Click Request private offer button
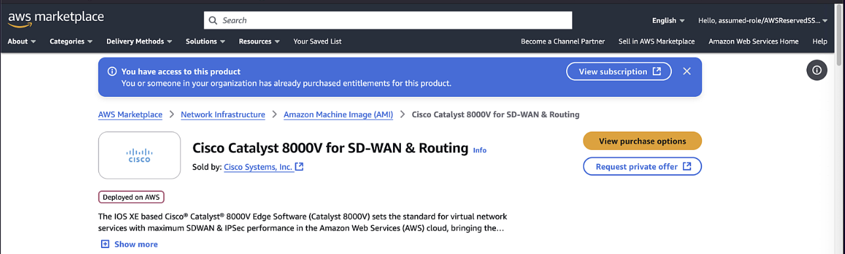Image resolution: width=845 pixels, height=254 pixels. coord(642,166)
